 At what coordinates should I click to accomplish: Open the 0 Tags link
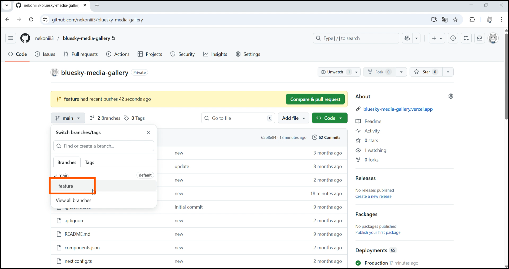134,118
